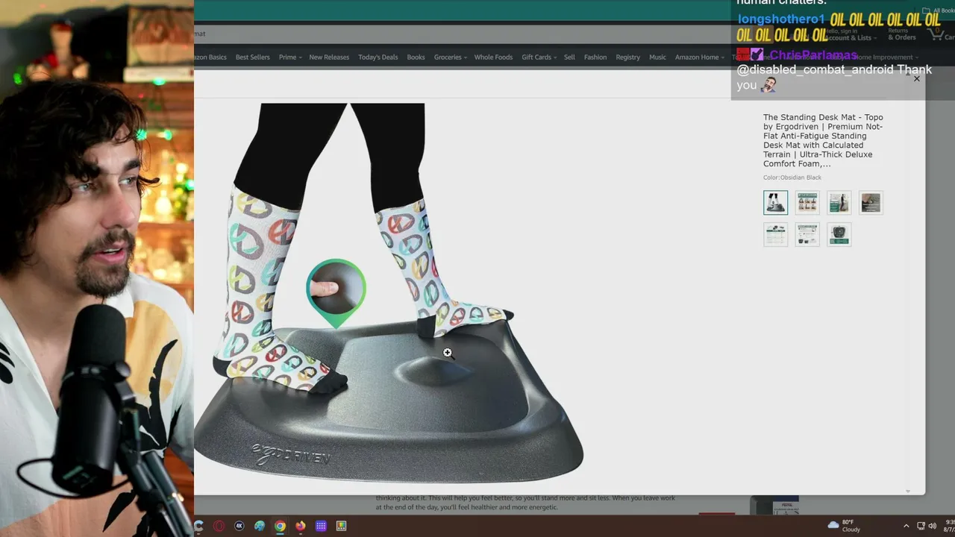Open New Releases page
Viewport: 955px width, 537px height.
coord(329,57)
